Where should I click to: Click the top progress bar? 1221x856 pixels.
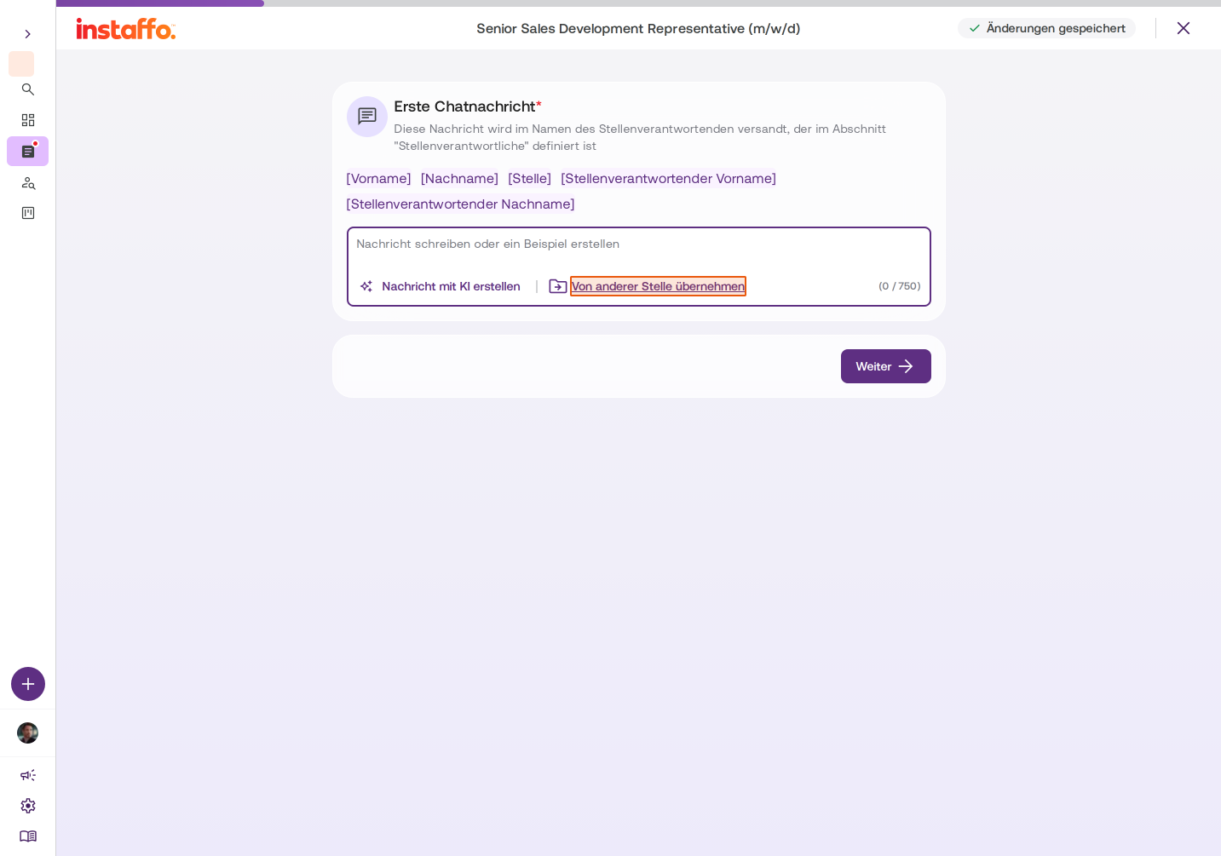(x=638, y=3)
